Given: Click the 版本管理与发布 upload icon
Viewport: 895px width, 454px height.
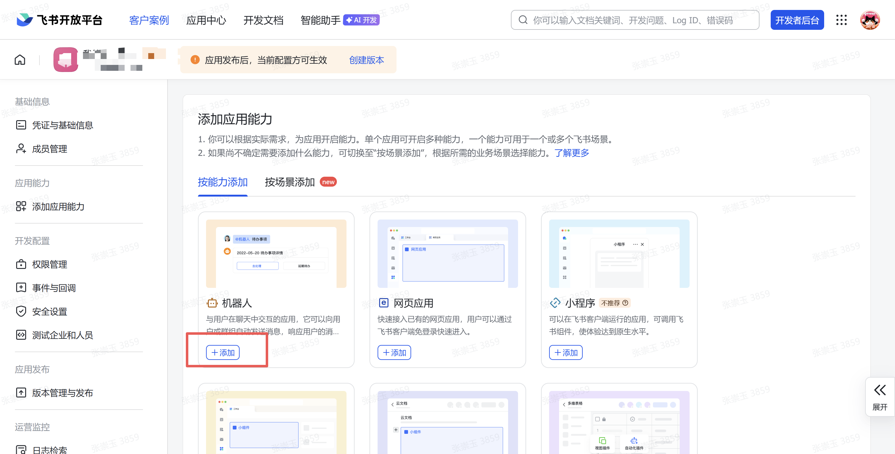Looking at the screenshot, I should click(21, 393).
